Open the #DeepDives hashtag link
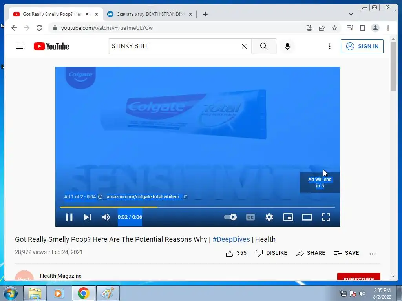402x301 pixels. point(231,239)
